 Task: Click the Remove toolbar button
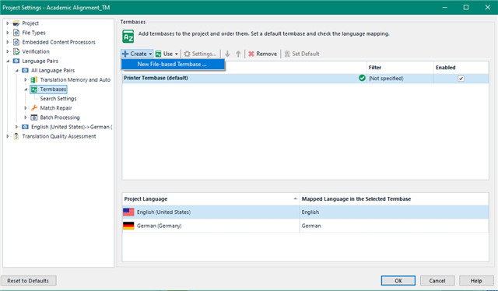[263, 54]
